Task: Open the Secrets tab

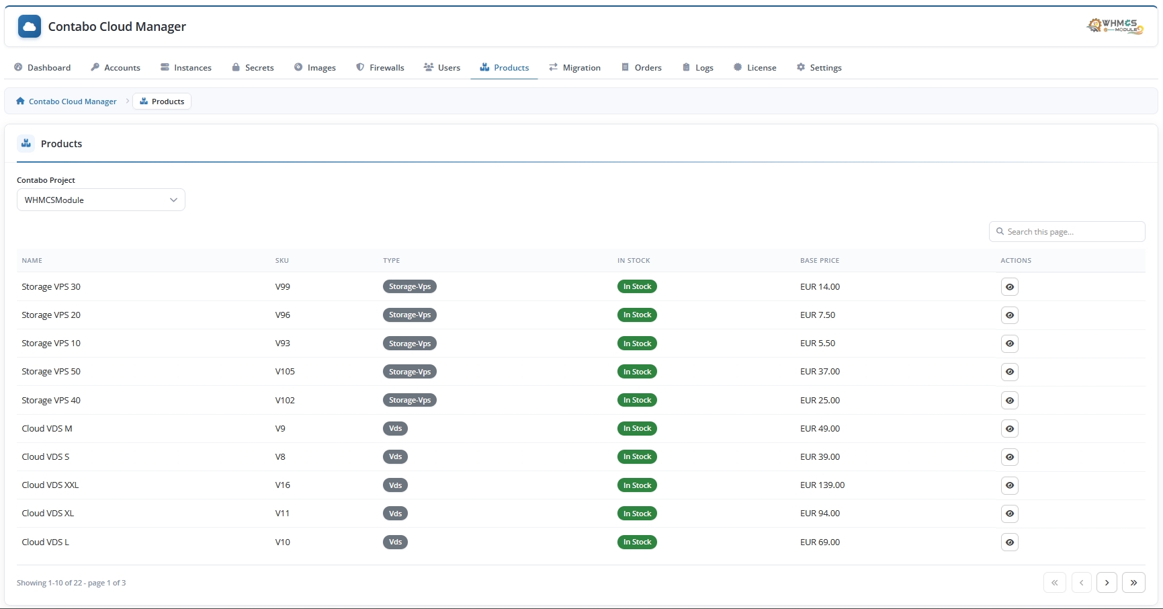Action: point(253,67)
